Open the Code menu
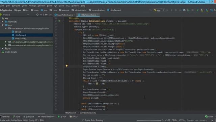Screen dimensions: 216x122 [x=24, y=6]
